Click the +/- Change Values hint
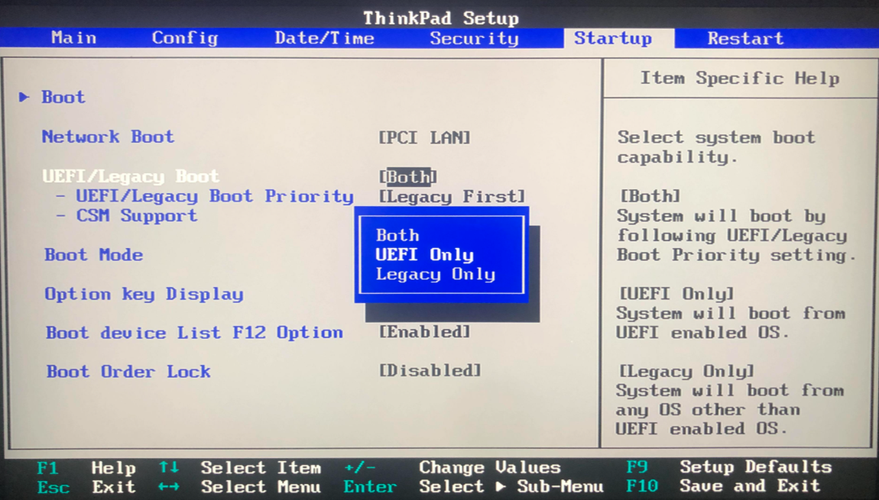Screen dimensions: 879x500 coord(452,467)
